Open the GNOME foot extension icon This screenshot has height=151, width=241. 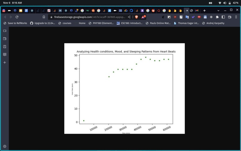tap(163, 17)
